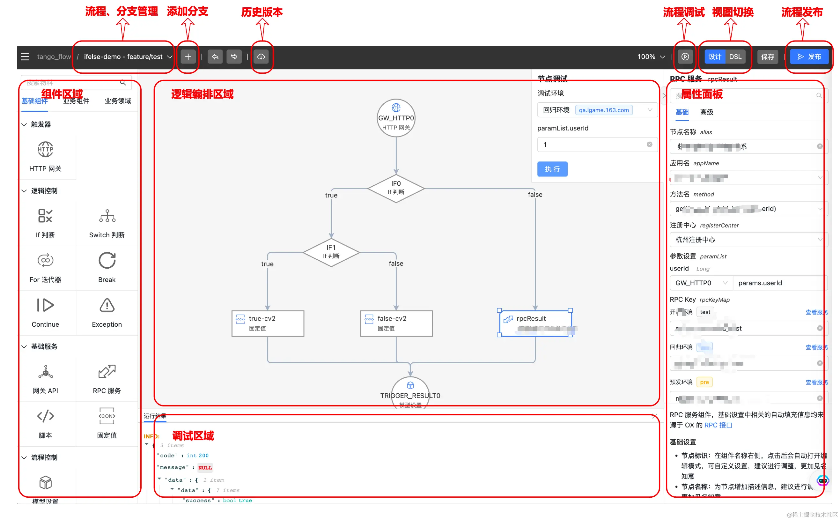Click 查看服务 link for 预发环境
The width and height of the screenshot is (840, 520).
817,382
